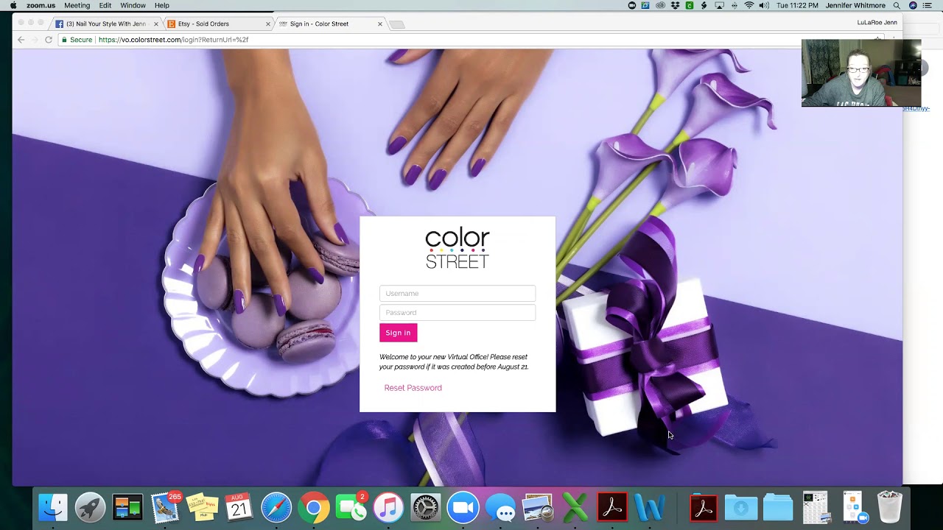Open Downloads folder in dock
Viewport: 943px width, 530px height.
pyautogui.click(x=740, y=508)
